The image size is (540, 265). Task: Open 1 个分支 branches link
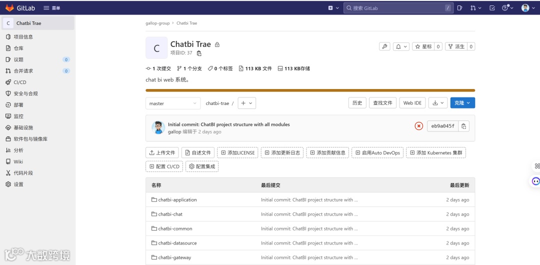pos(189,68)
